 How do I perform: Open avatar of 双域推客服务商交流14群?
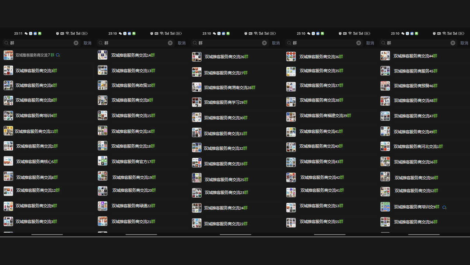[x=102, y=55]
